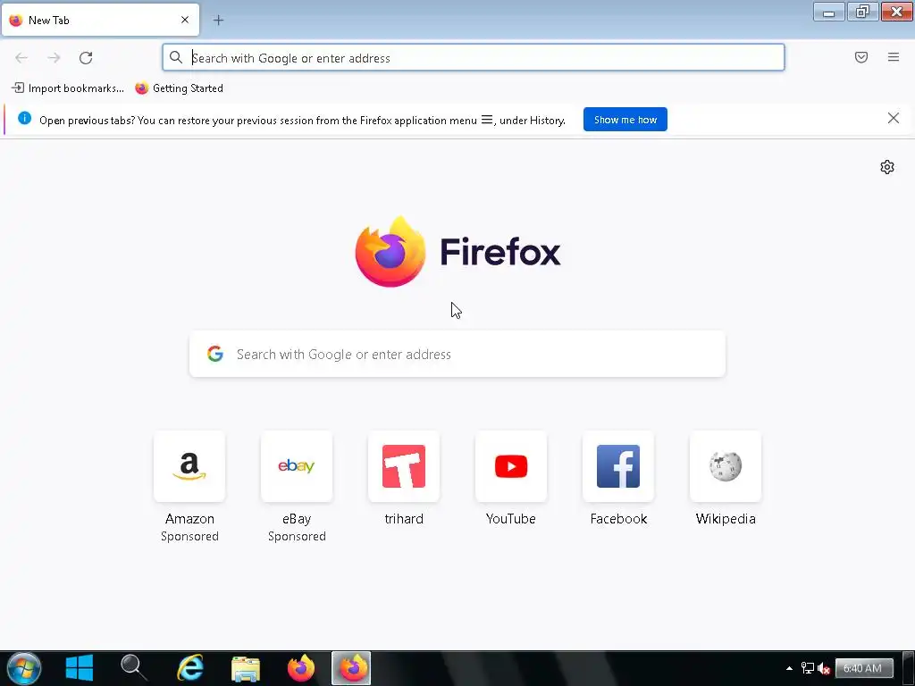Restore down the Firefox window
915x686 pixels.
[862, 12]
